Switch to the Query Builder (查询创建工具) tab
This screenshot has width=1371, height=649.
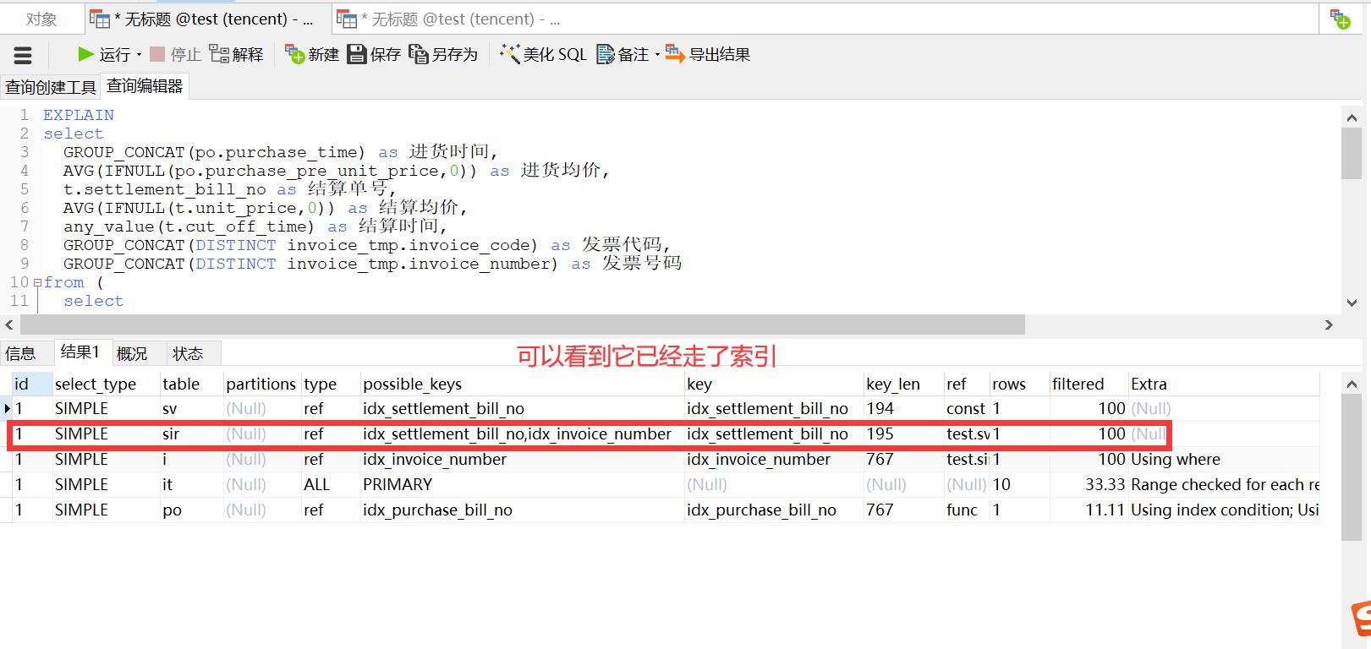point(51,87)
